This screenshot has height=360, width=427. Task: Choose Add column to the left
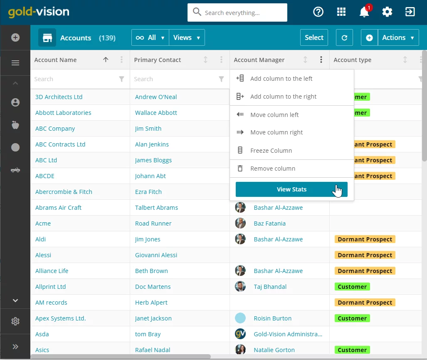291,79
